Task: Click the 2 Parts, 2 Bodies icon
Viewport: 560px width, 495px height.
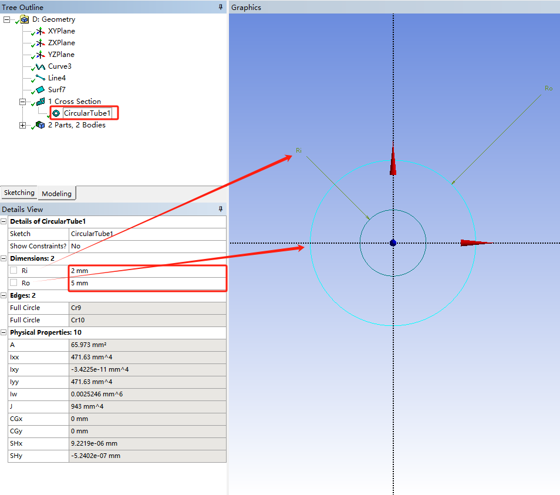Action: [x=41, y=125]
